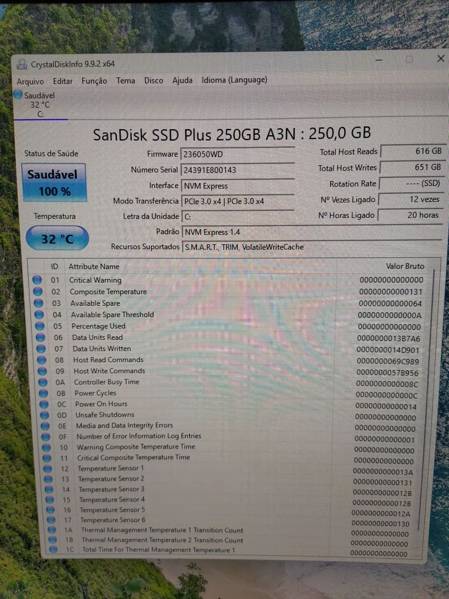
Task: Click the Interface field NVM Express
Action: 238,186
